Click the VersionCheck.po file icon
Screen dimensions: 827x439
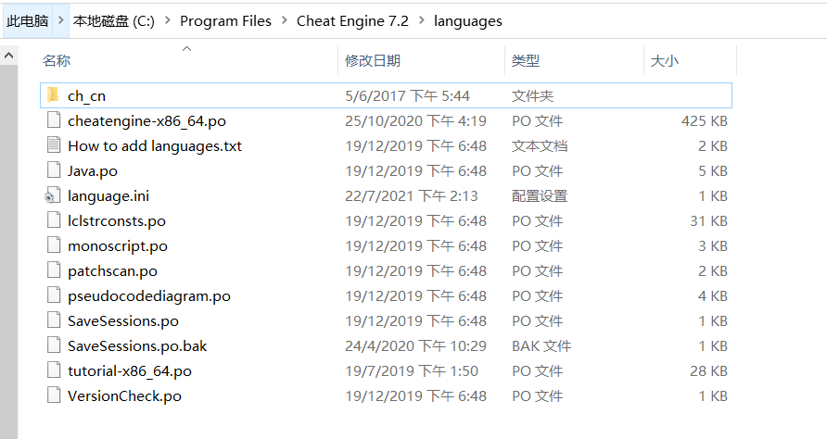(x=52, y=395)
